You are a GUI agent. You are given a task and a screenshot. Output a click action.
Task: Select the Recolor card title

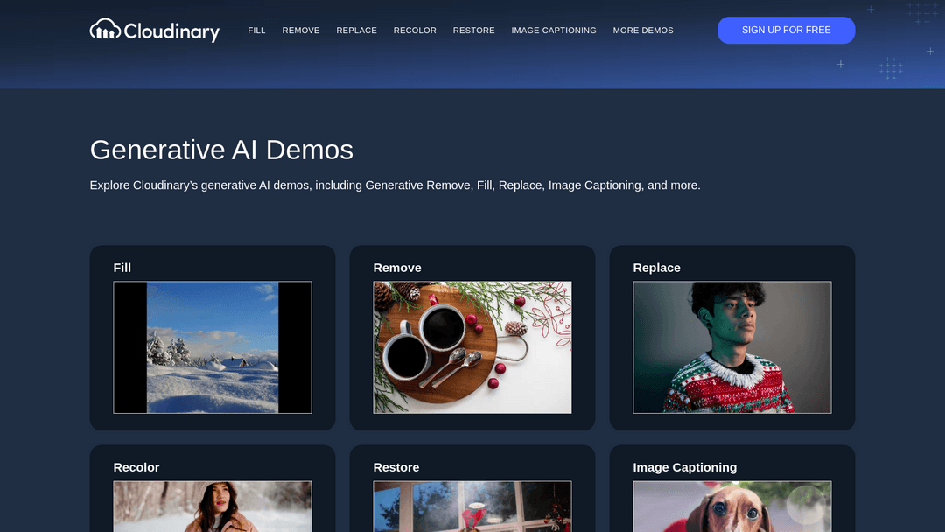136,467
